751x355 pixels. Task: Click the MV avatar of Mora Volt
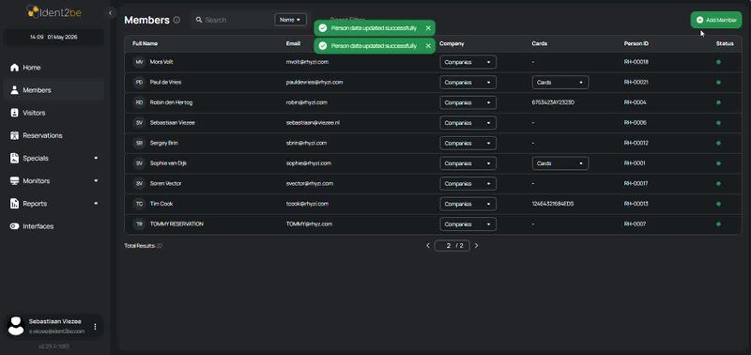pos(139,62)
